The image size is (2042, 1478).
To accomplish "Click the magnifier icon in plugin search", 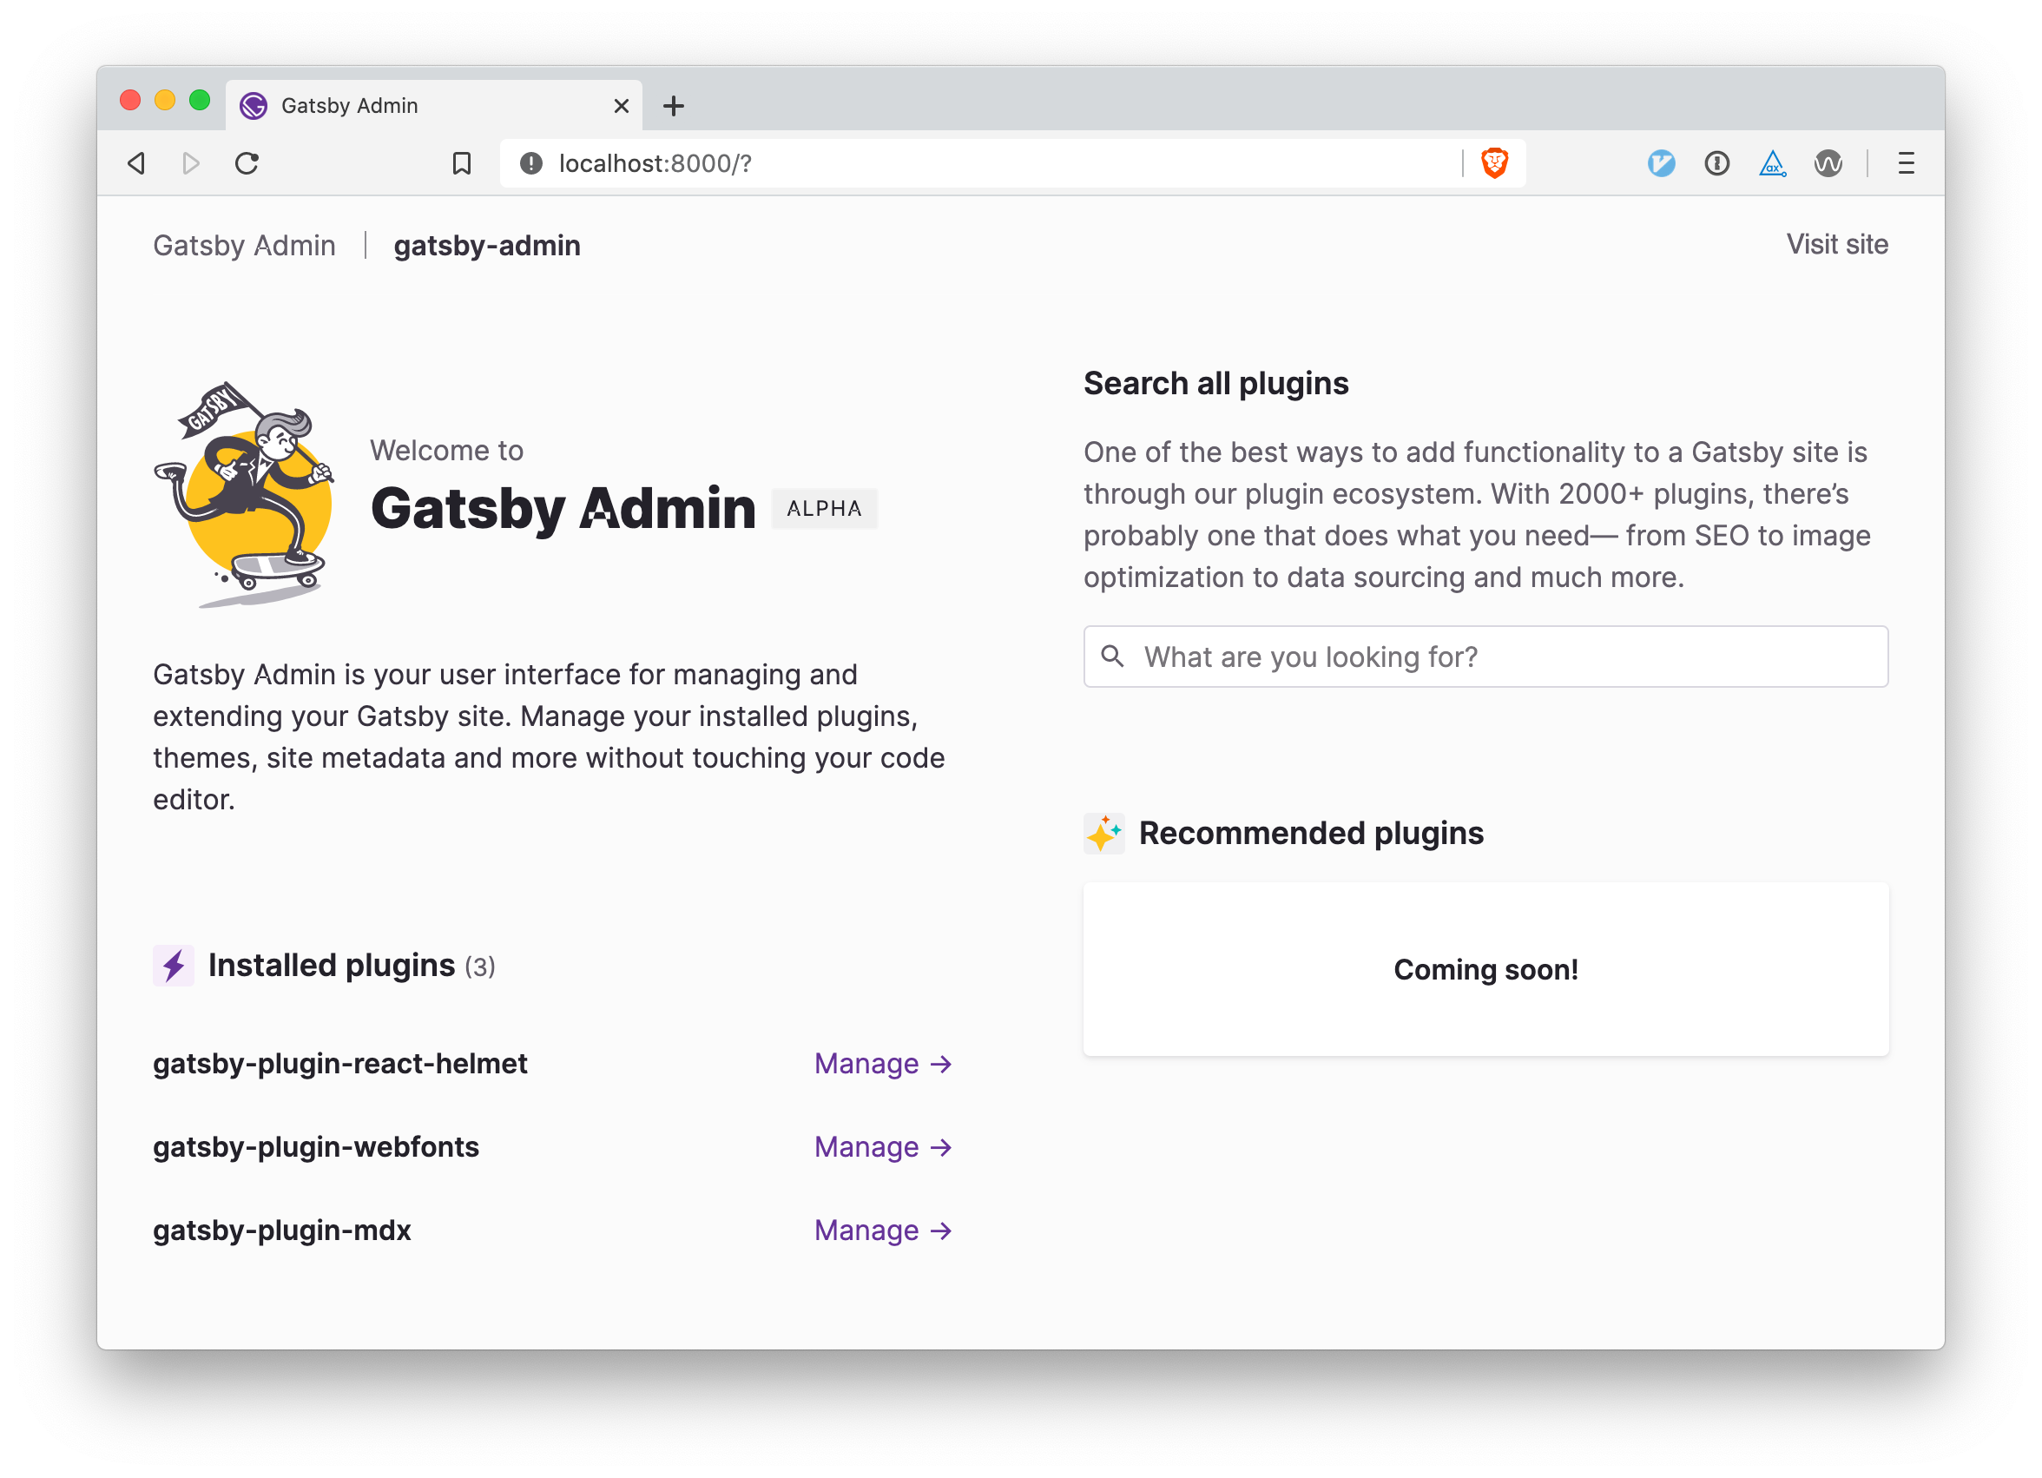I will (1113, 657).
